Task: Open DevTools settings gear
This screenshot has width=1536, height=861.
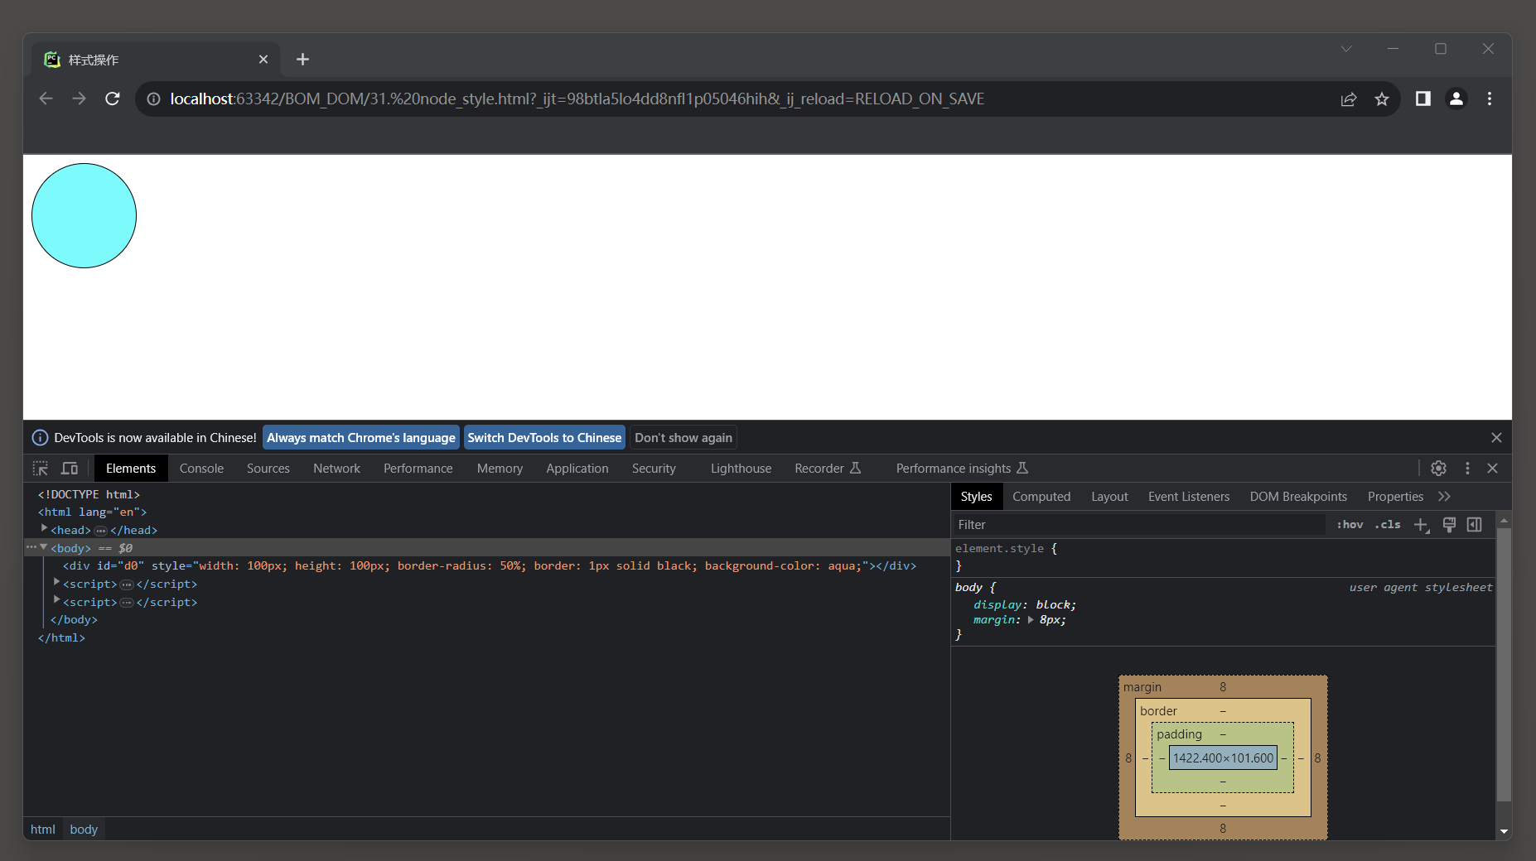Action: tap(1438, 469)
